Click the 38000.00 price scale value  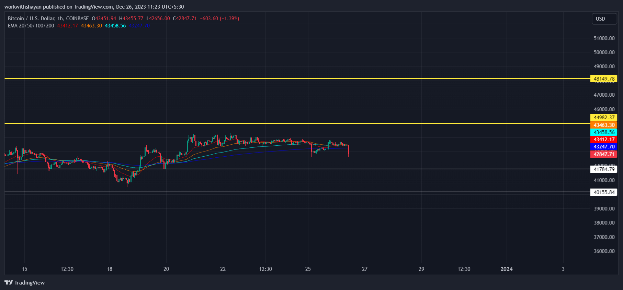tap(604, 223)
